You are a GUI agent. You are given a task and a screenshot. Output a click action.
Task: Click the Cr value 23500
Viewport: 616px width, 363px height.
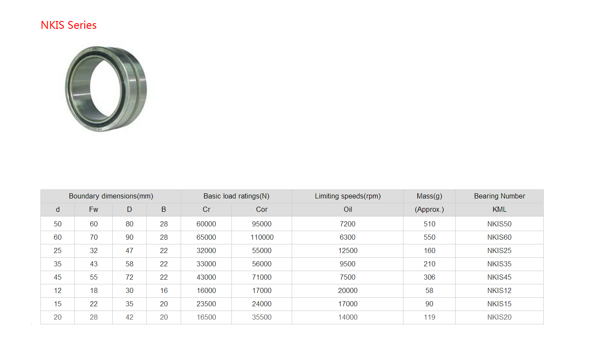pyautogui.click(x=206, y=304)
